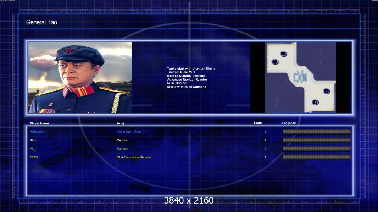The image size is (378, 212).
Task: Click General Tao's portrait image
Action: 80,77
